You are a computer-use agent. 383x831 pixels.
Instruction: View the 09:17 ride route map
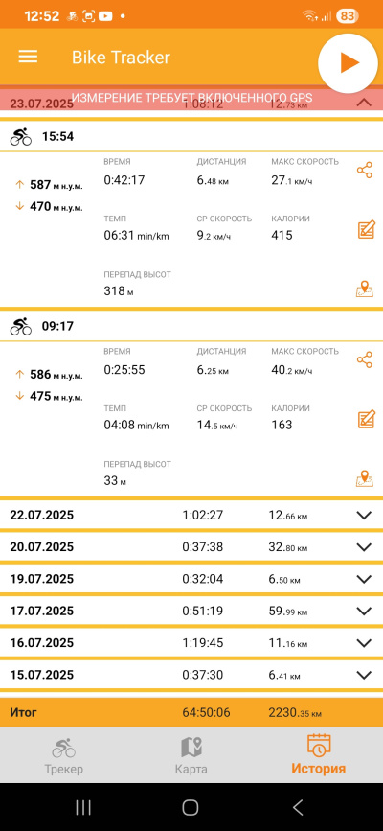tap(365, 478)
